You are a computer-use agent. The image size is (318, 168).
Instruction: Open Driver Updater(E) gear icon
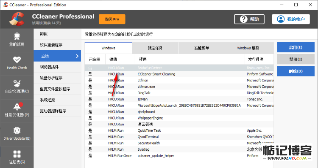click(17, 131)
